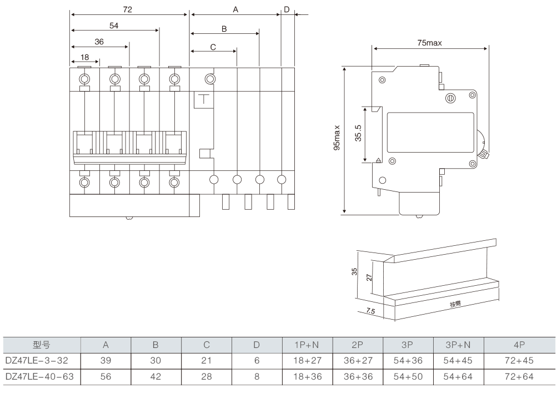Select the 3P+N column header
Screen dimensions: 557x394
(x=460, y=345)
